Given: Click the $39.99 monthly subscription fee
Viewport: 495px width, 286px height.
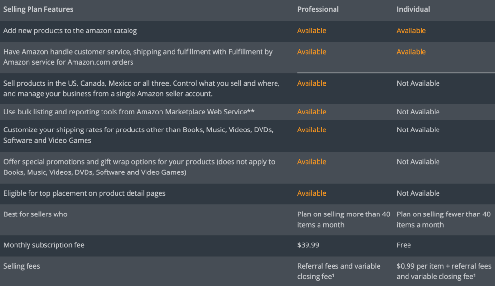Looking at the screenshot, I should 308,245.
